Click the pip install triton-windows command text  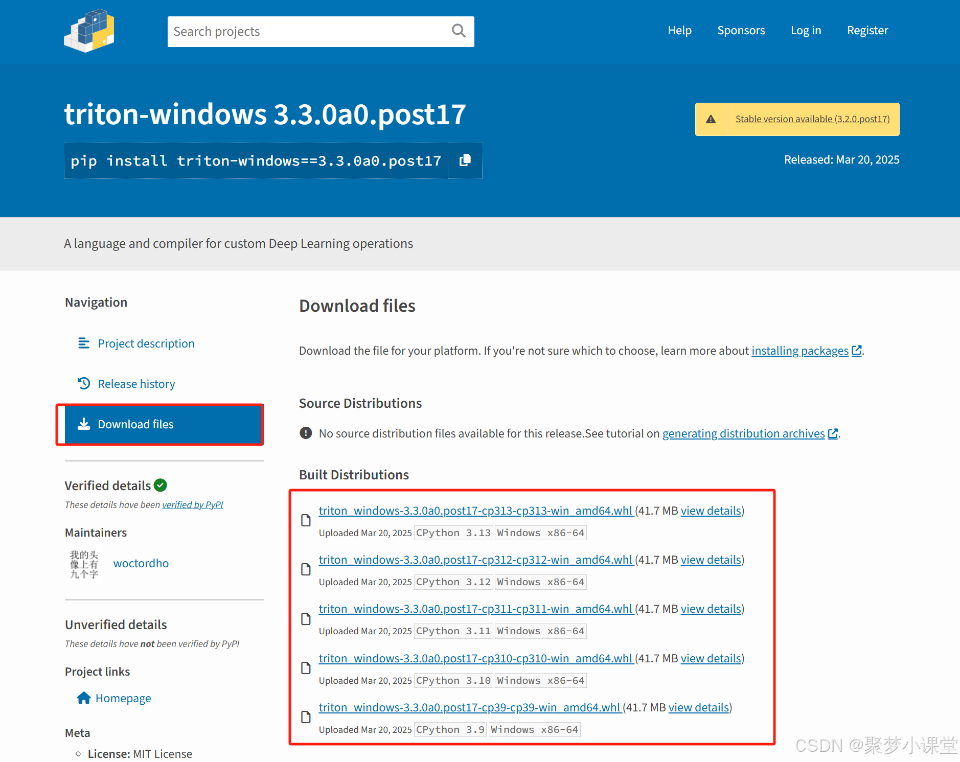point(256,160)
